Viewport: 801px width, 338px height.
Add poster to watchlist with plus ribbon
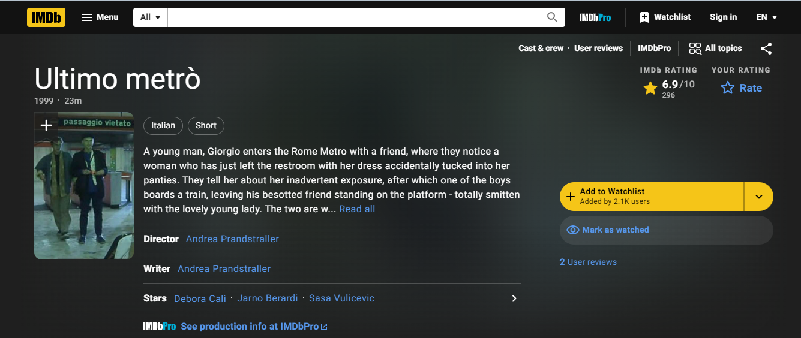pos(46,125)
